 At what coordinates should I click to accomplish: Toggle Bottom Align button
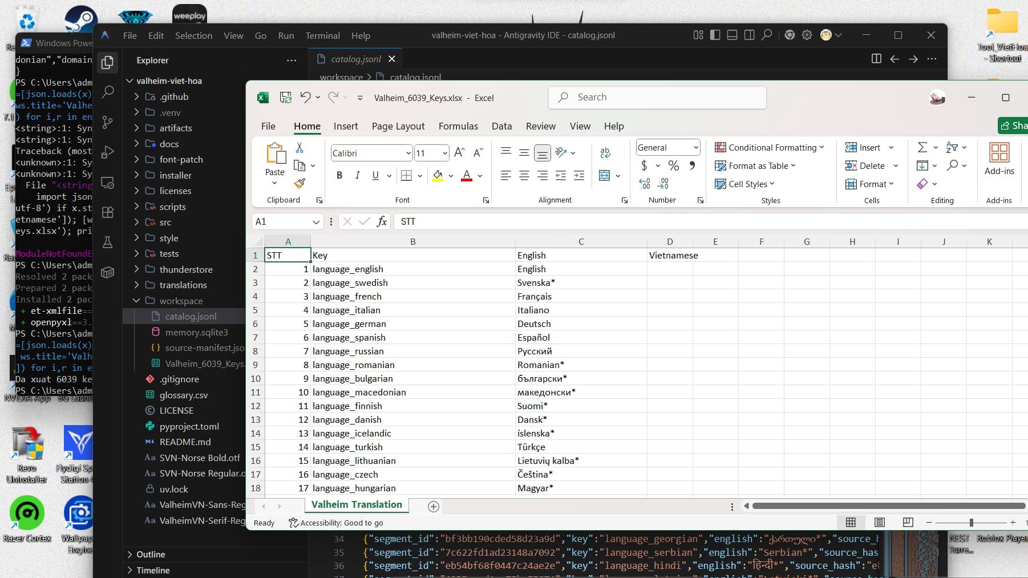pos(542,152)
